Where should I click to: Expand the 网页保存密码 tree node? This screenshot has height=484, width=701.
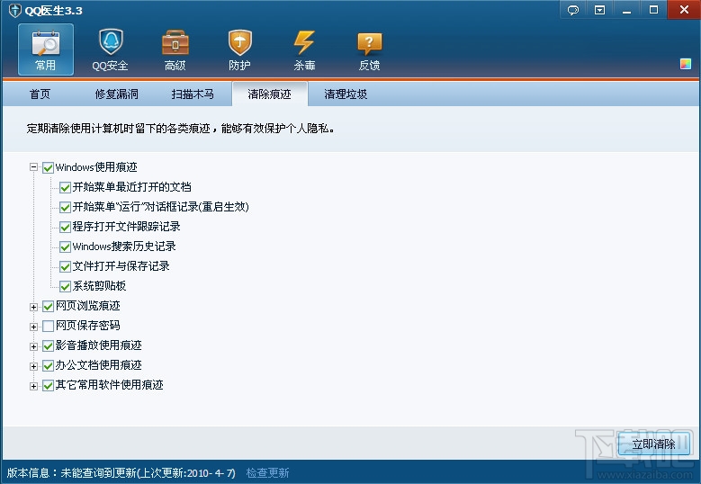33,327
